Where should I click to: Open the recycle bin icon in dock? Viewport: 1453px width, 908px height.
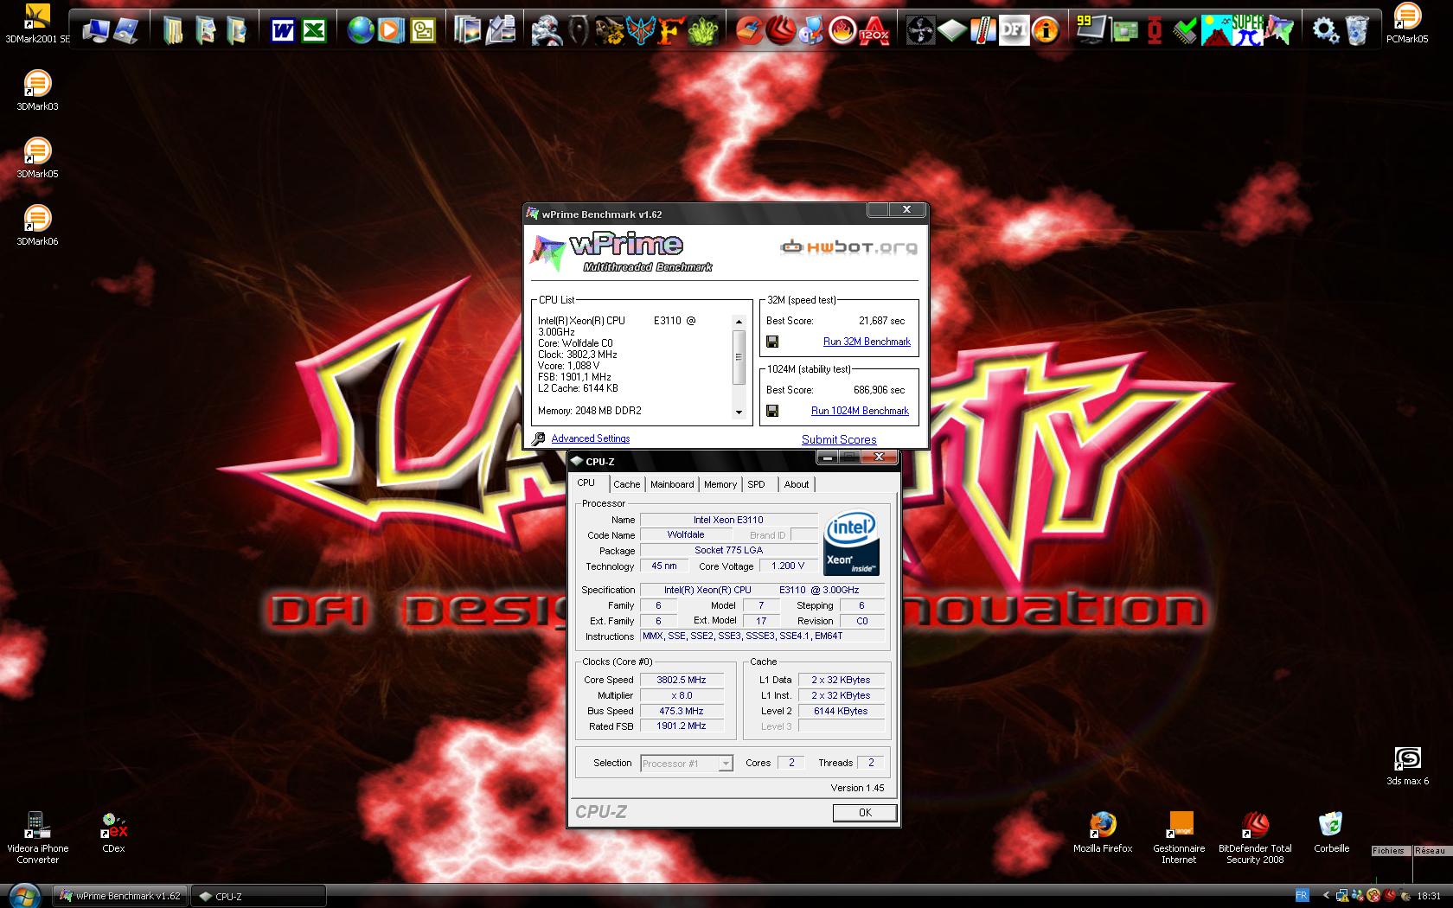tap(1356, 31)
